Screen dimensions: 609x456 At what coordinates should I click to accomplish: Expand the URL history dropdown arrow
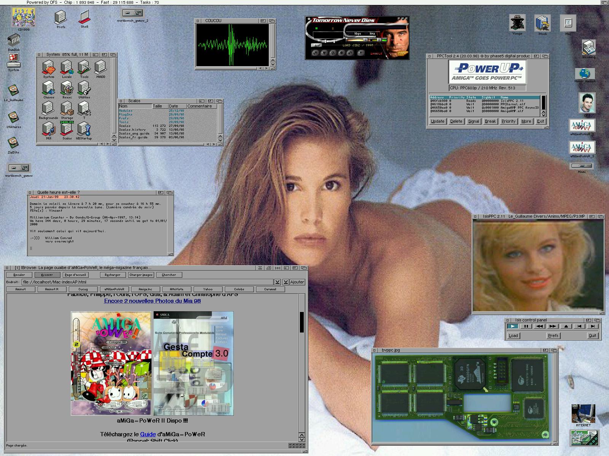click(x=277, y=282)
